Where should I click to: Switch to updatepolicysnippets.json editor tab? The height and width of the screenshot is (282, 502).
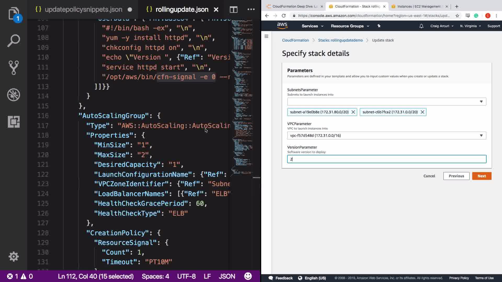pos(83,10)
